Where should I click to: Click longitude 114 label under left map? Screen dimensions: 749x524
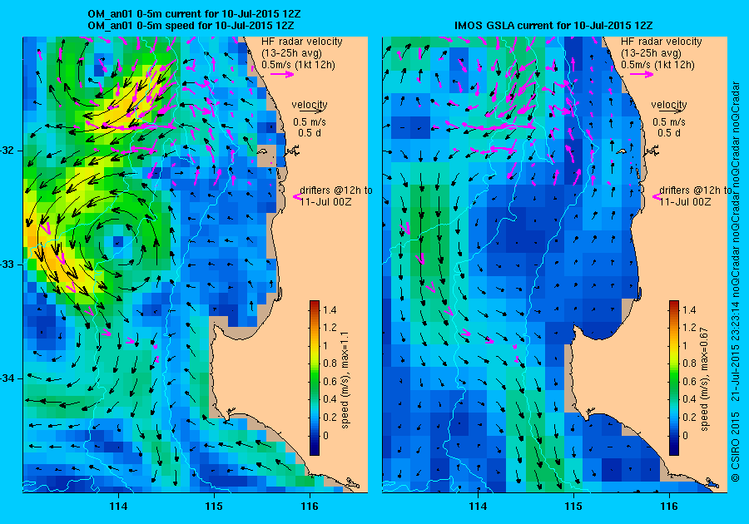[x=118, y=507]
